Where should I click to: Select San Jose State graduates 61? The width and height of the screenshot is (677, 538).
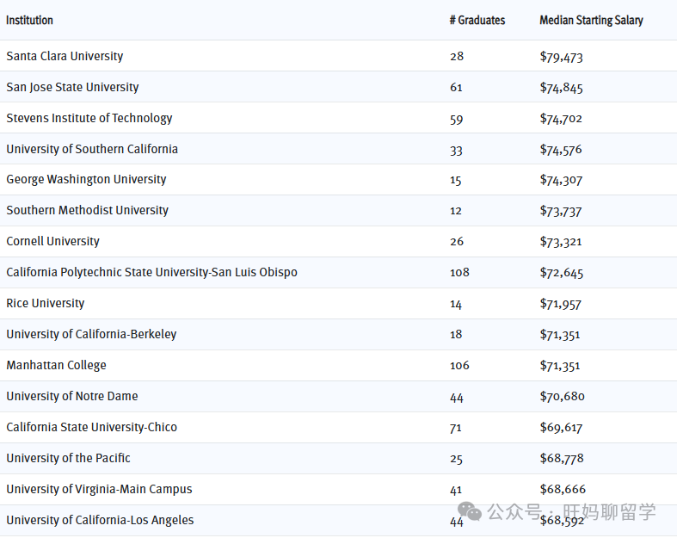(x=457, y=87)
